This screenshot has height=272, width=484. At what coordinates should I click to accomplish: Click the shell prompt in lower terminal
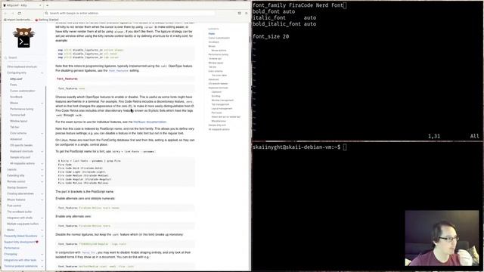point(296,147)
